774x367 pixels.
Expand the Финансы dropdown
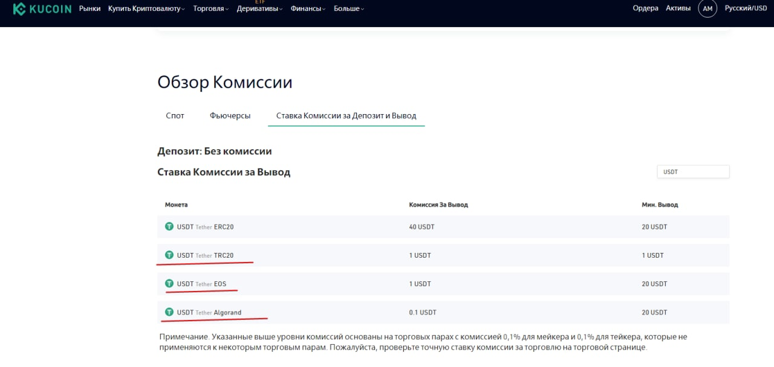[x=308, y=8]
